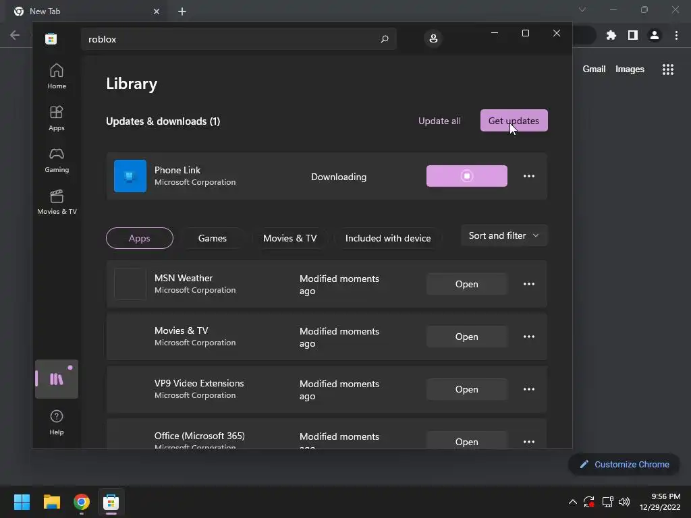Open Chrome tab search chevron
The width and height of the screenshot is (691, 518).
(x=582, y=9)
